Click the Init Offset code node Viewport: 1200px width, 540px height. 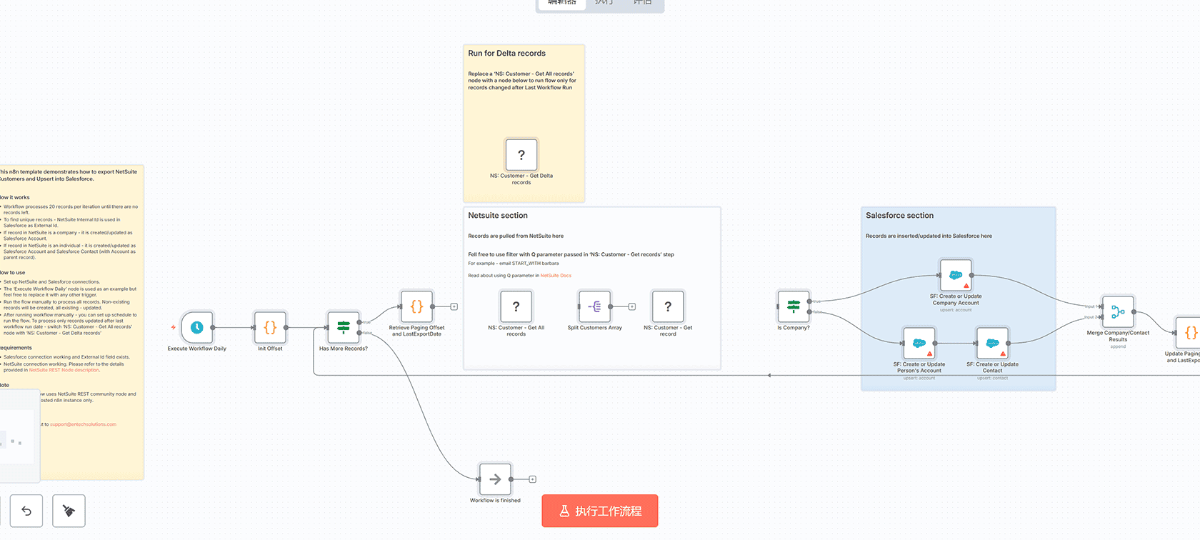pos(270,328)
